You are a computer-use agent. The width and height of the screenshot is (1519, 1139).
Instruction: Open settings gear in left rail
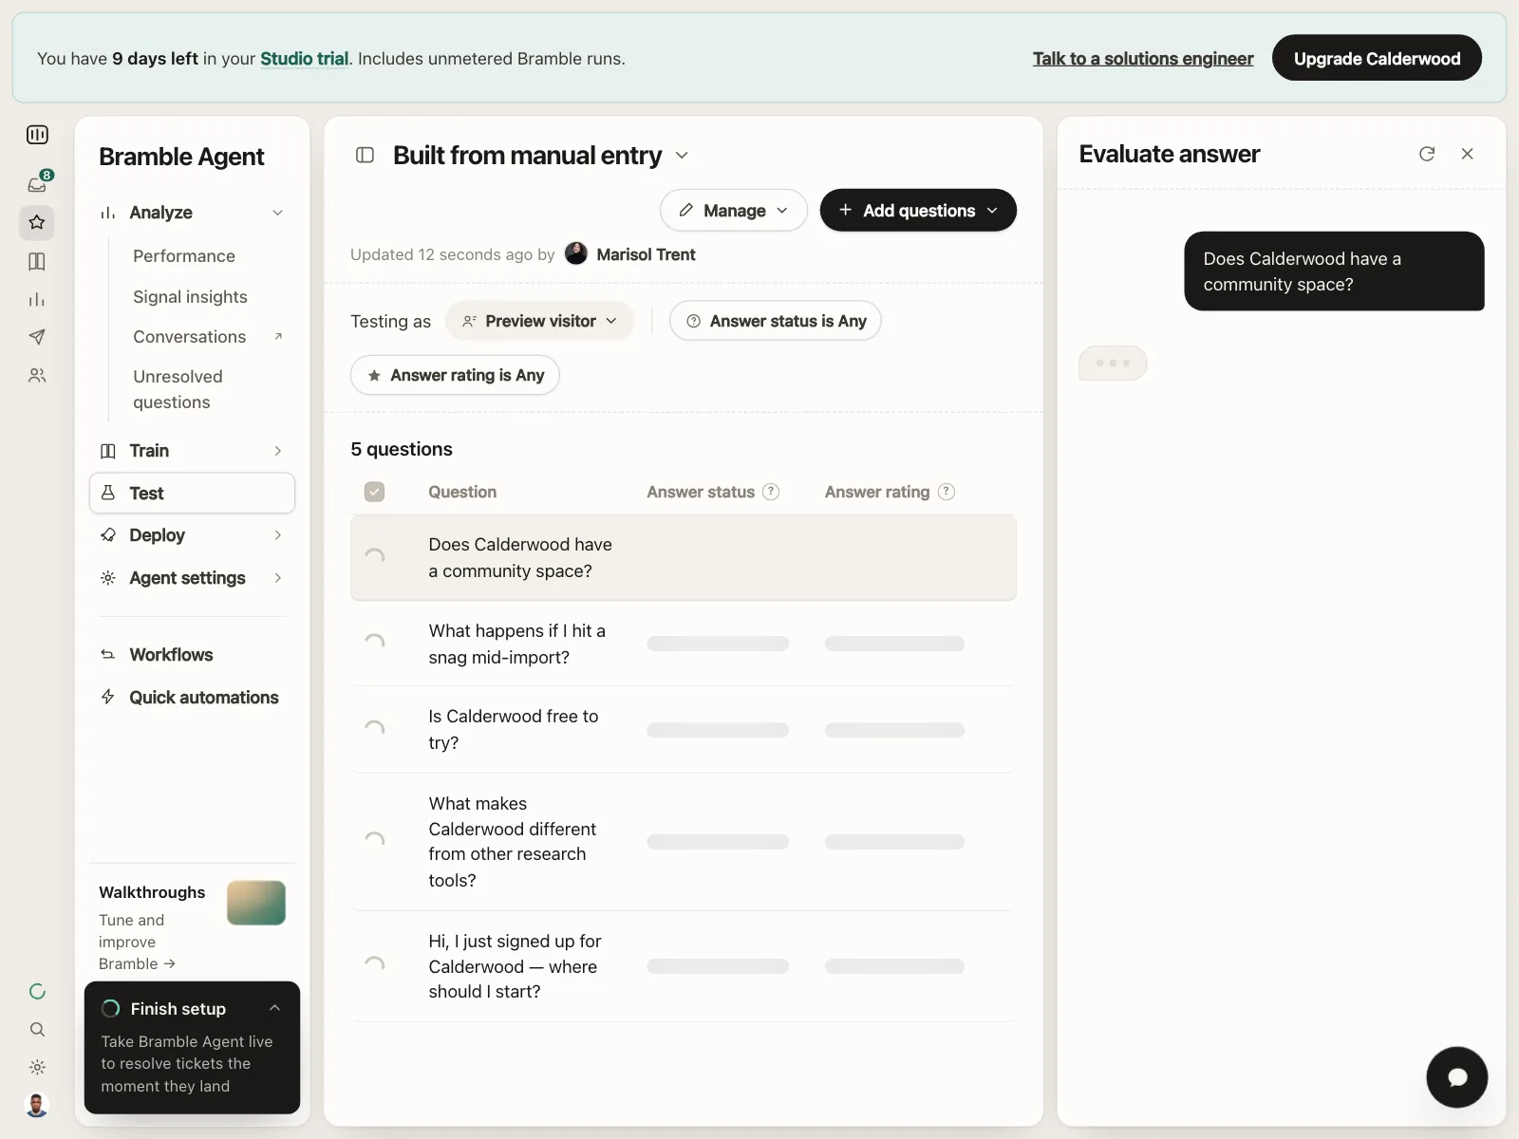pyautogui.click(x=37, y=1067)
